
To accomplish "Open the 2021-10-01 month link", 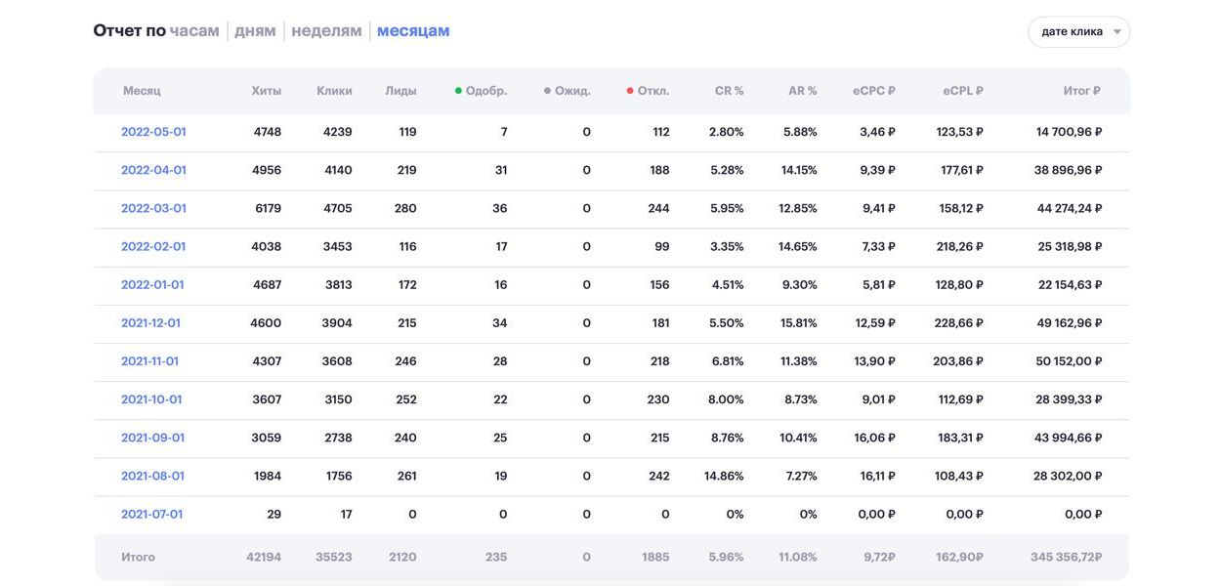I will click(151, 399).
